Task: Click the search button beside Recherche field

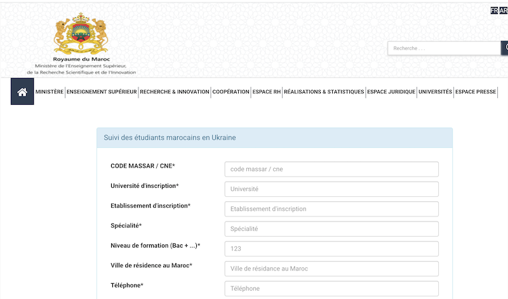Action: [x=505, y=48]
